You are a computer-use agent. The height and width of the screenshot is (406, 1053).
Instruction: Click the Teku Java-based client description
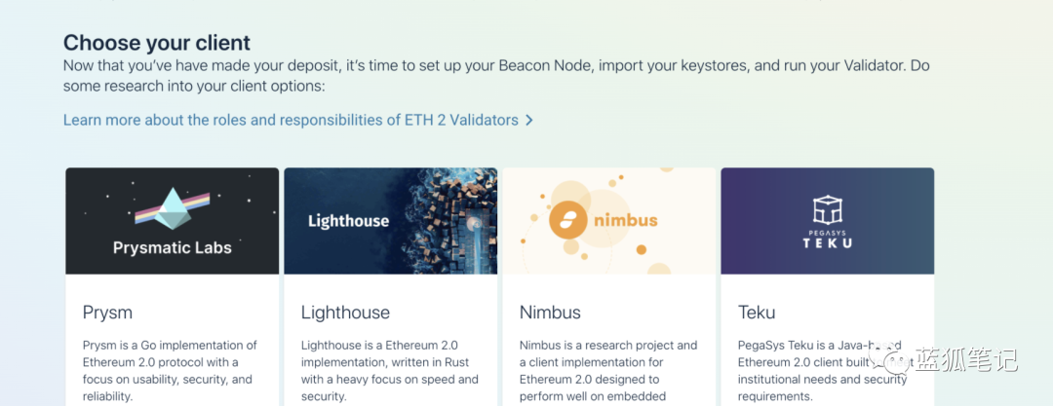[x=825, y=371]
